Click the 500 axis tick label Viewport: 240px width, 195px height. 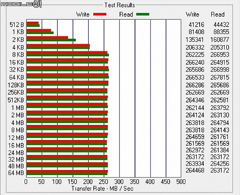181,182
